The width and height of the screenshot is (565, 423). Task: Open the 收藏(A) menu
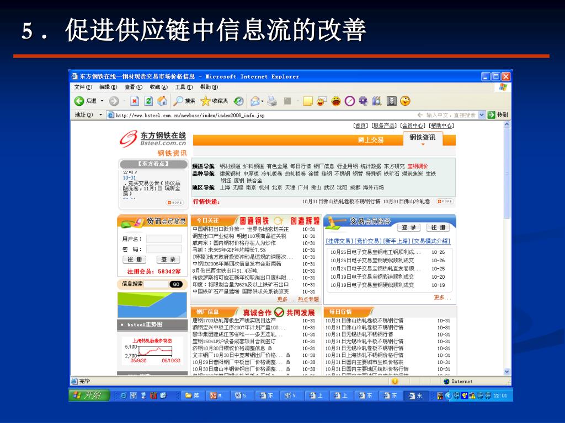[x=158, y=87]
